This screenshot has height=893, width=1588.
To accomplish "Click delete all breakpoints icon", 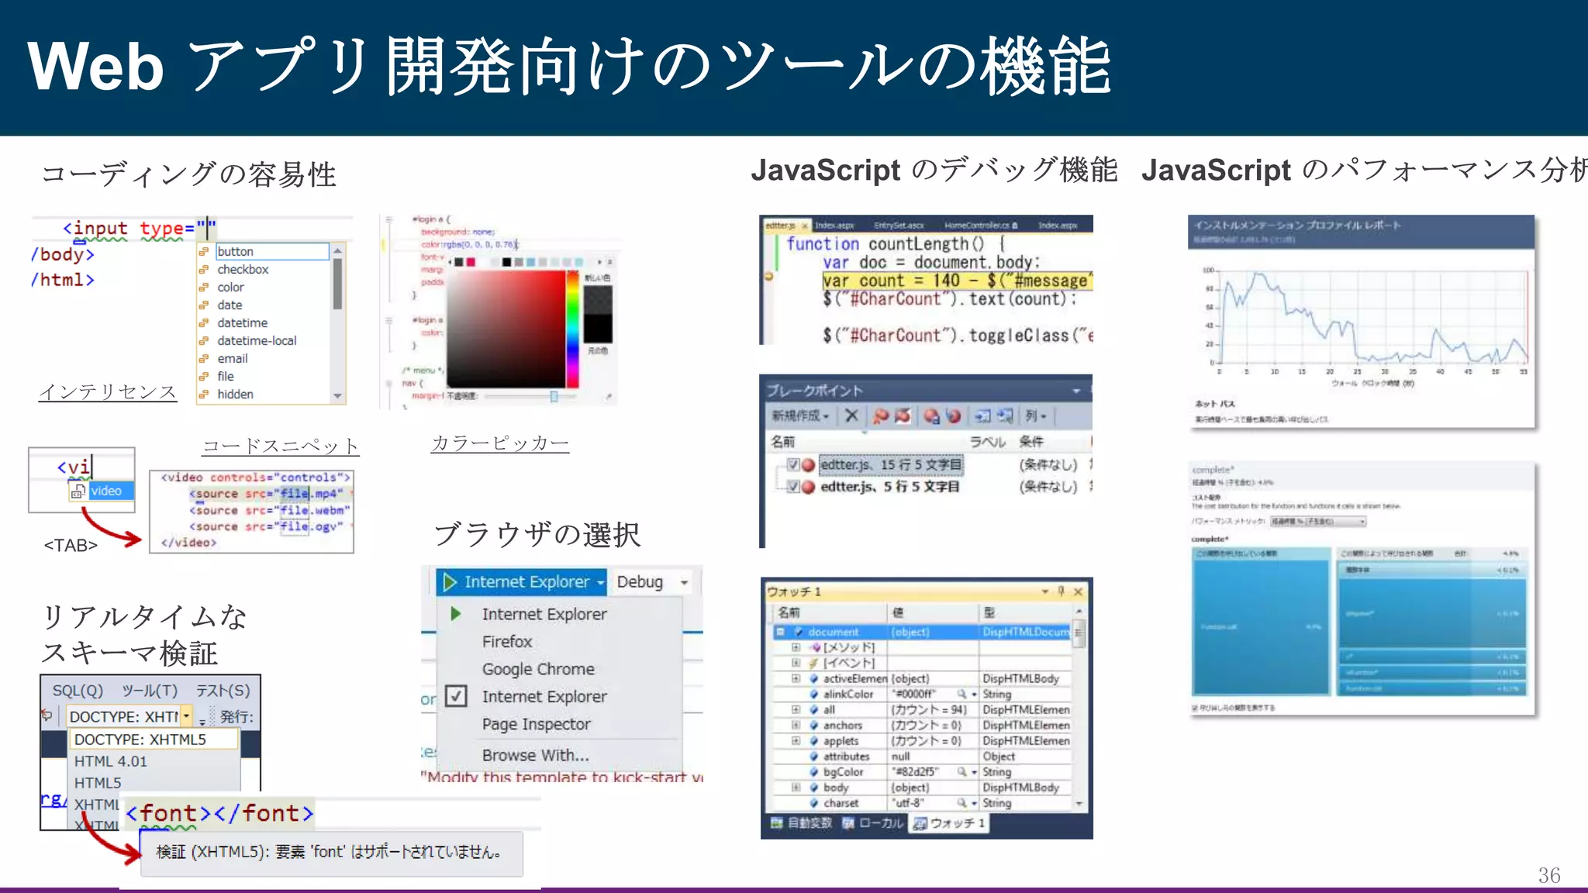I will [x=881, y=416].
